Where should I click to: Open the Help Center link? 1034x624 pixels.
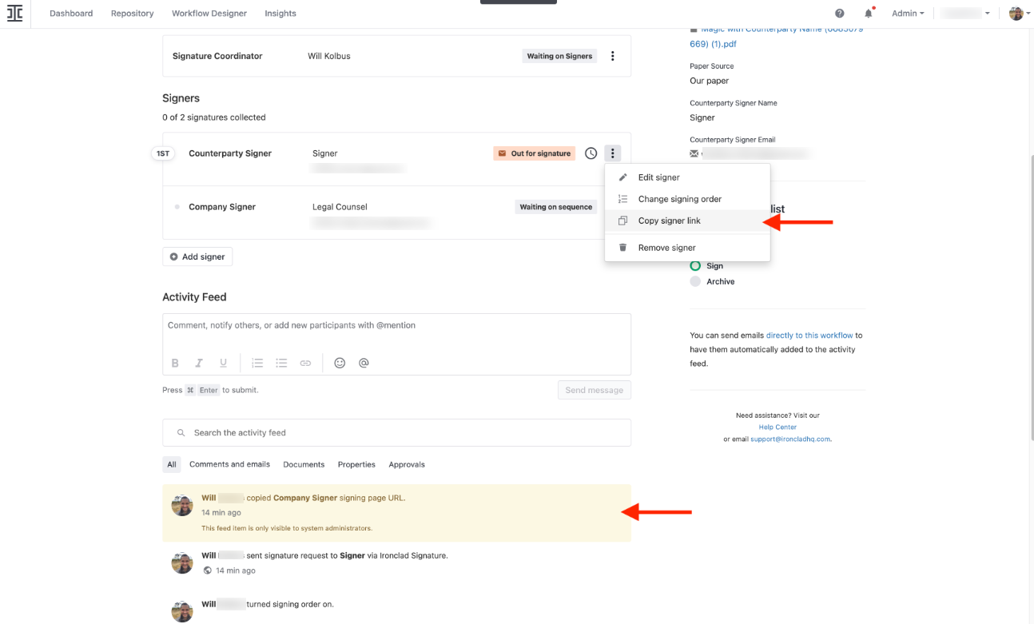click(x=777, y=427)
